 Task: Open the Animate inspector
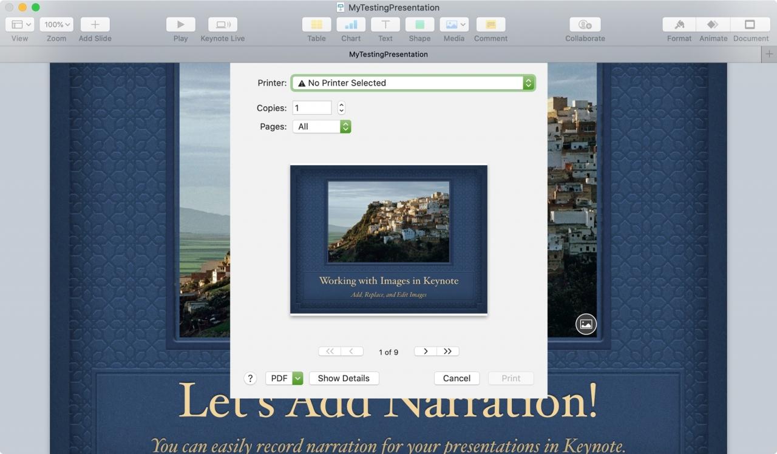713,24
